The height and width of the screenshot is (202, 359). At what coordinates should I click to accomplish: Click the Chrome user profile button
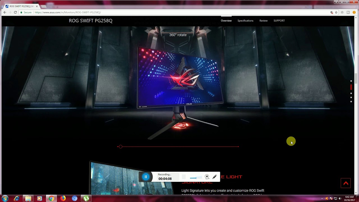pyautogui.click(x=336, y=2)
